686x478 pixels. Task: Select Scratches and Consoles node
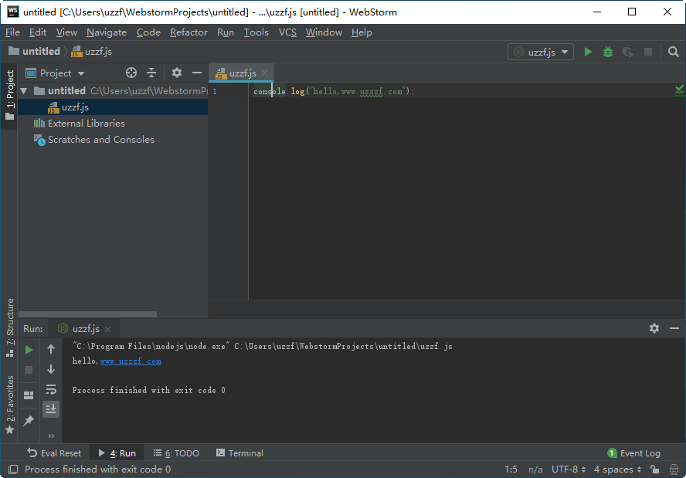(x=94, y=140)
